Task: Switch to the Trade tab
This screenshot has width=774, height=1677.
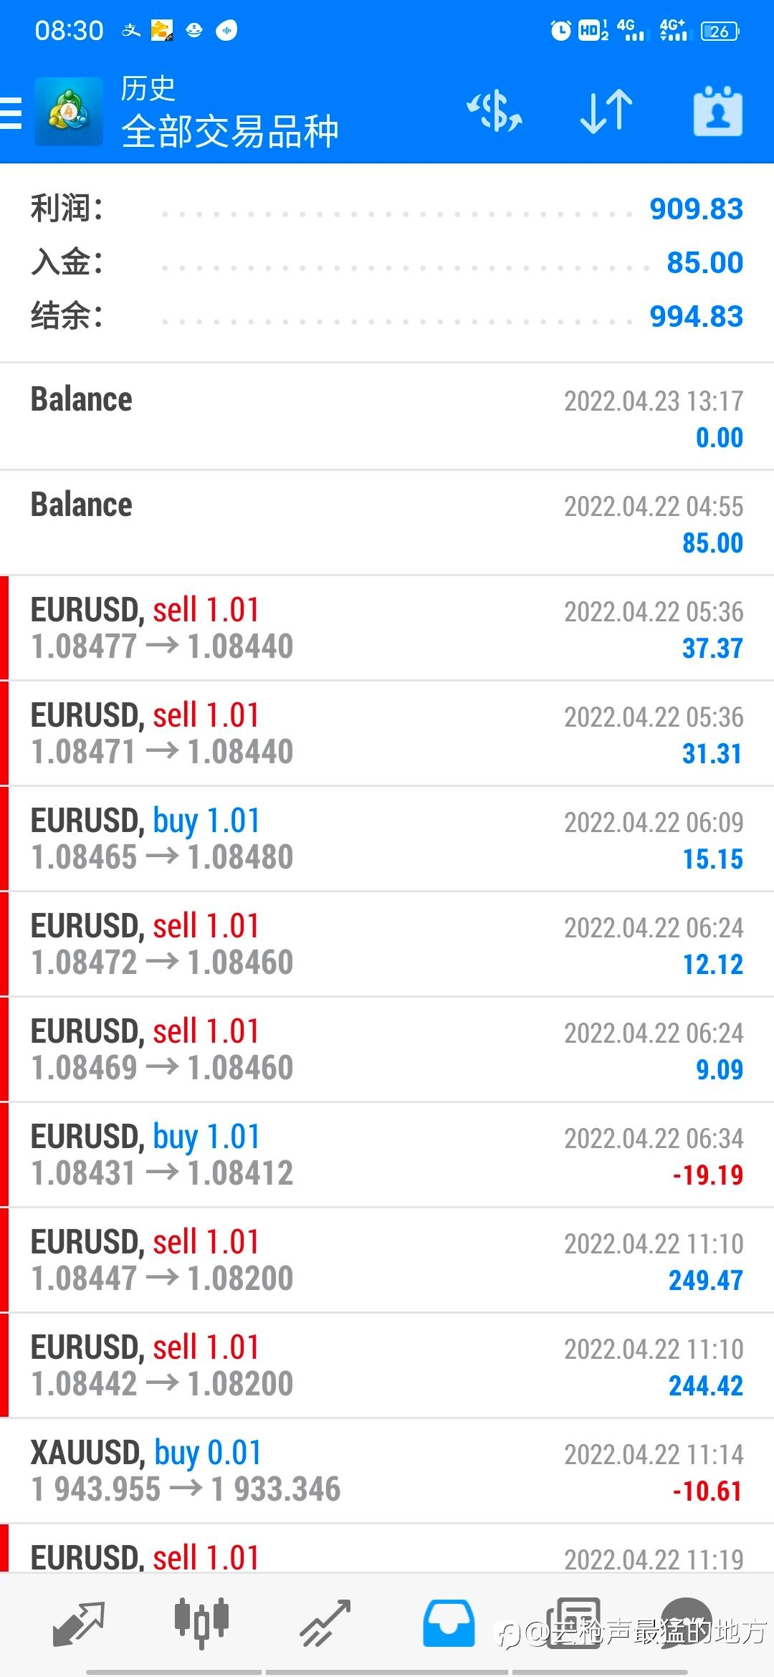Action: coord(325,1623)
